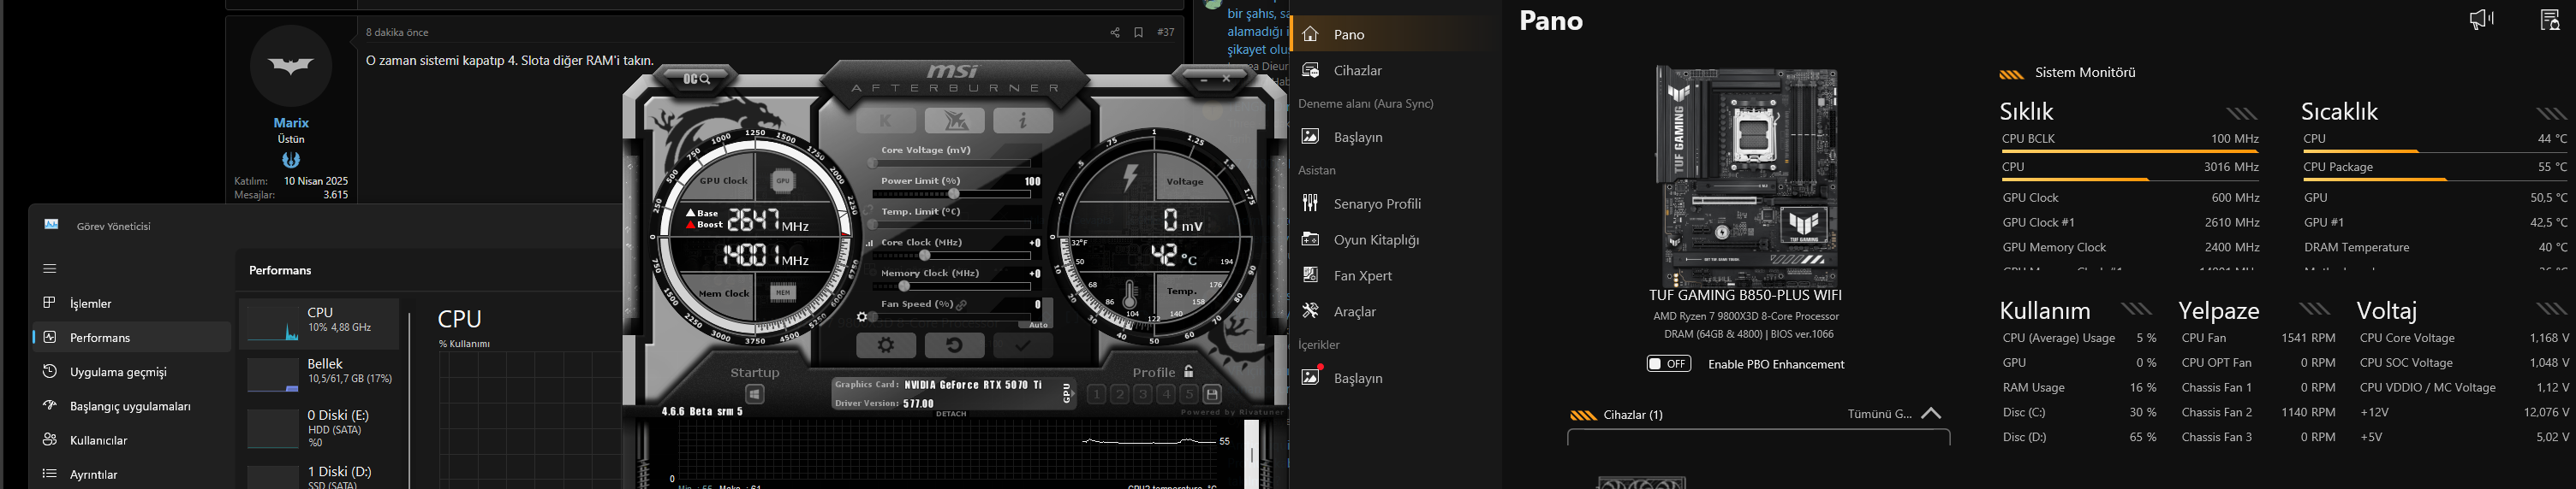Select 0 Diski (E:) performance item
The width and height of the screenshot is (2576, 489).
(319, 428)
